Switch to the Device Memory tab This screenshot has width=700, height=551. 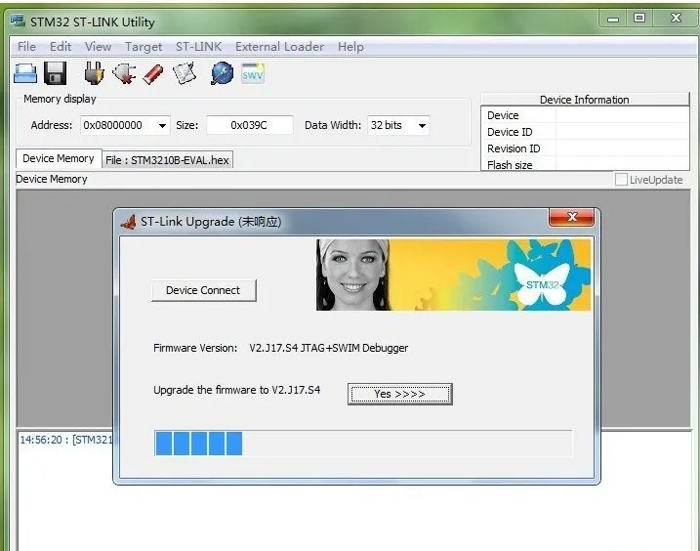[59, 158]
